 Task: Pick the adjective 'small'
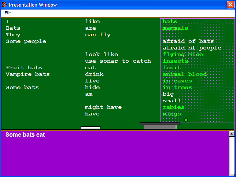pyautogui.click(x=172, y=101)
